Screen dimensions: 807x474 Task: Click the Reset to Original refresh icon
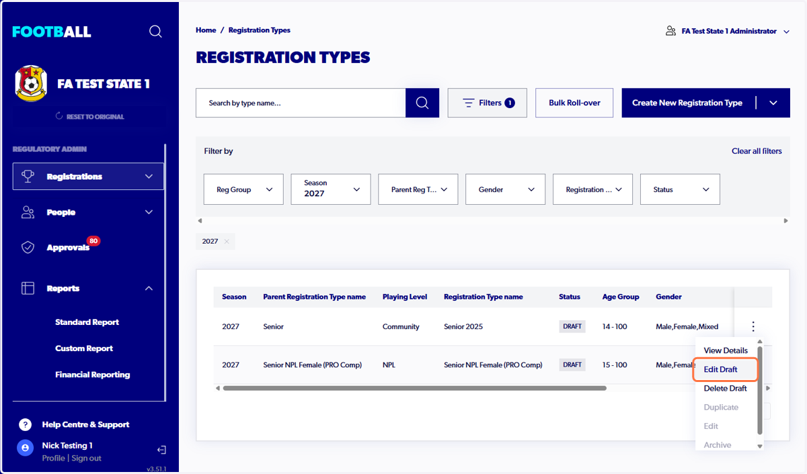(59, 116)
